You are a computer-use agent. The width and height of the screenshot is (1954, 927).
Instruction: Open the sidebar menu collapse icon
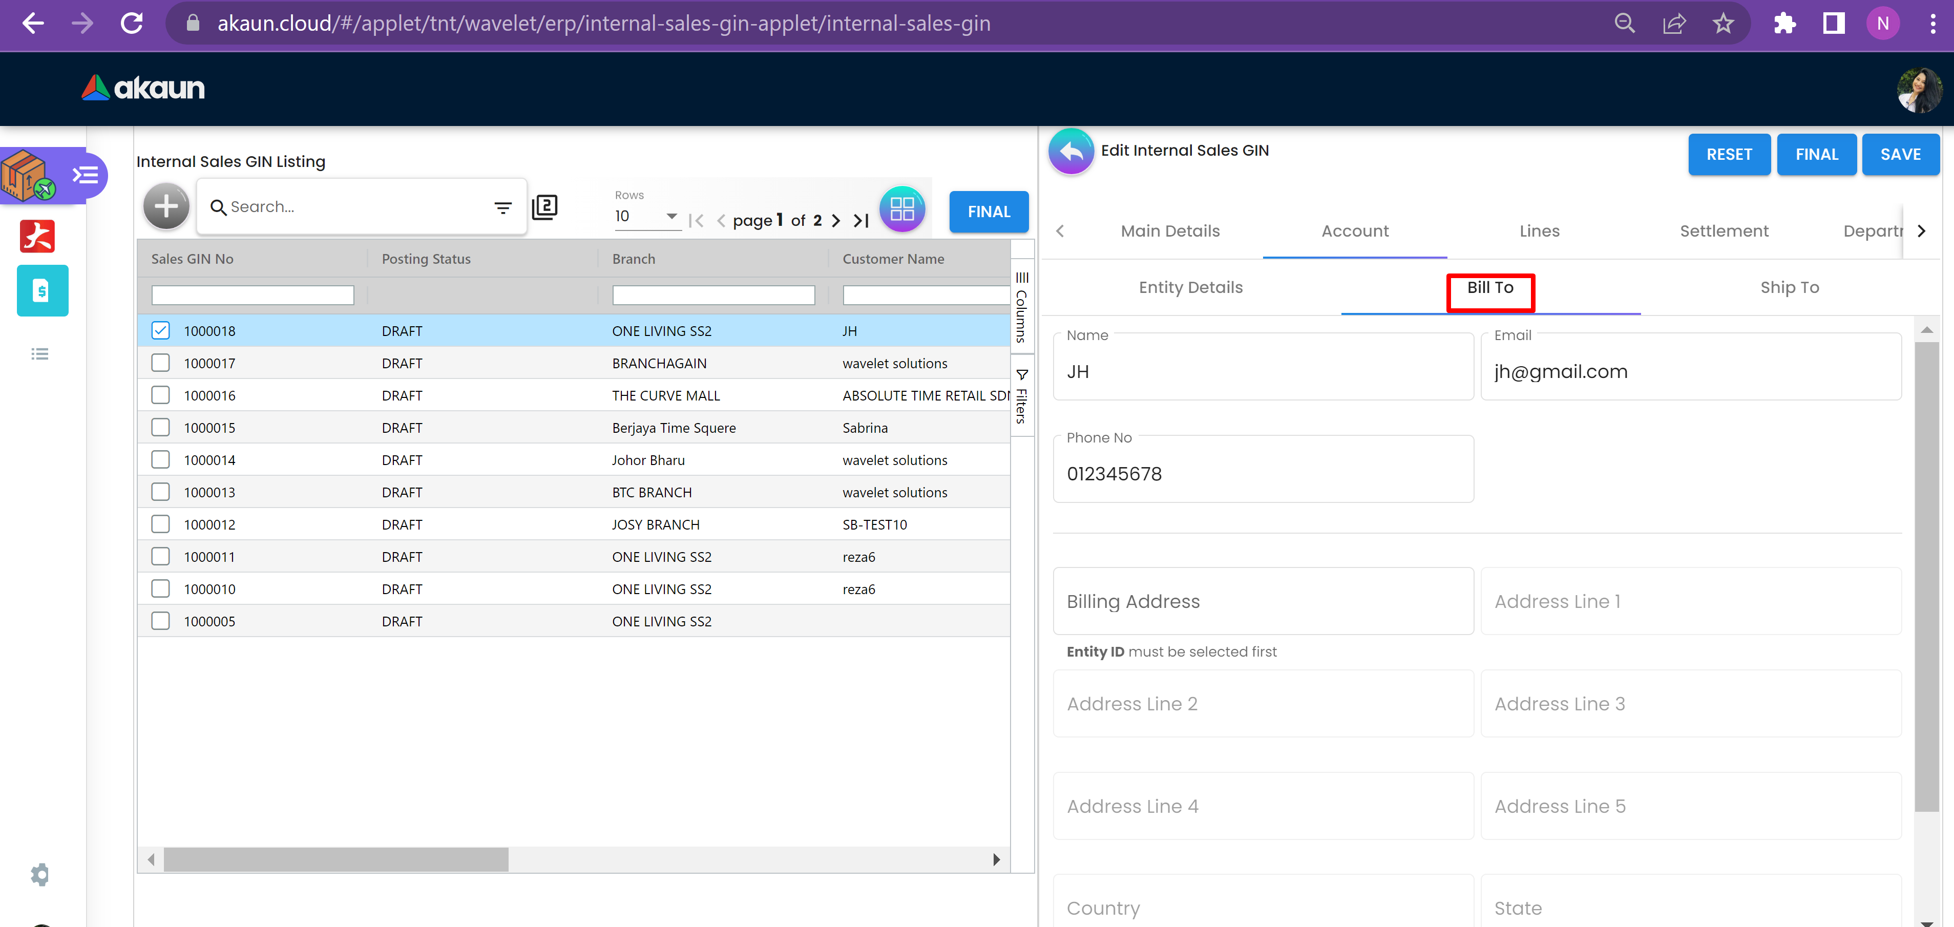86,175
